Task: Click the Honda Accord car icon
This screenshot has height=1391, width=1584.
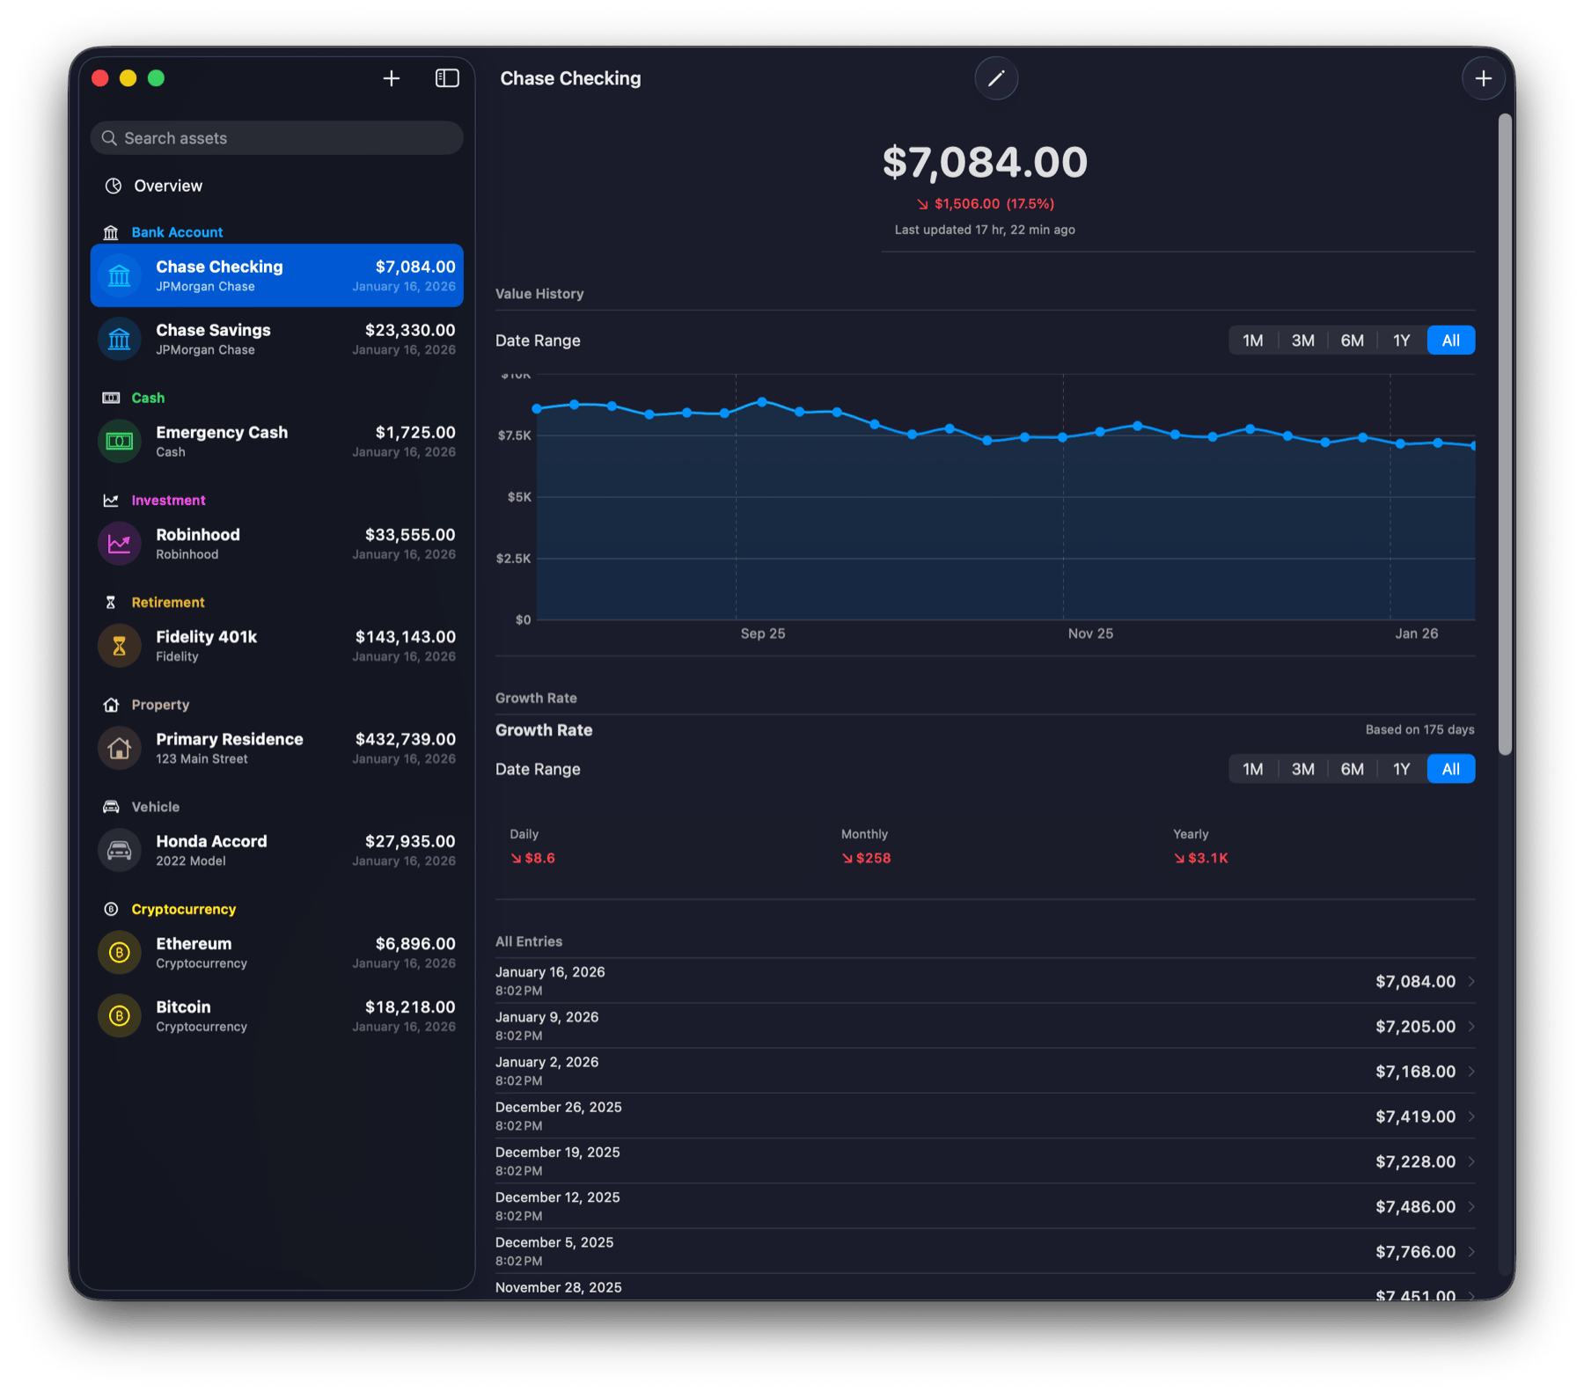Action: (x=119, y=849)
